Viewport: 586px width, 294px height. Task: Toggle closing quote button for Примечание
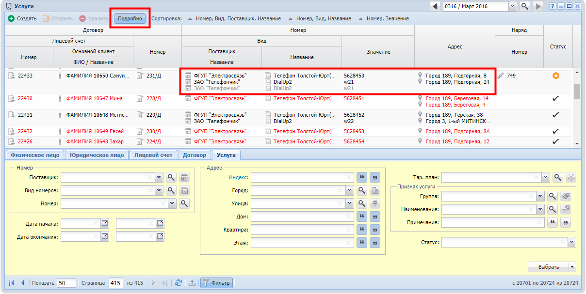(x=565, y=222)
